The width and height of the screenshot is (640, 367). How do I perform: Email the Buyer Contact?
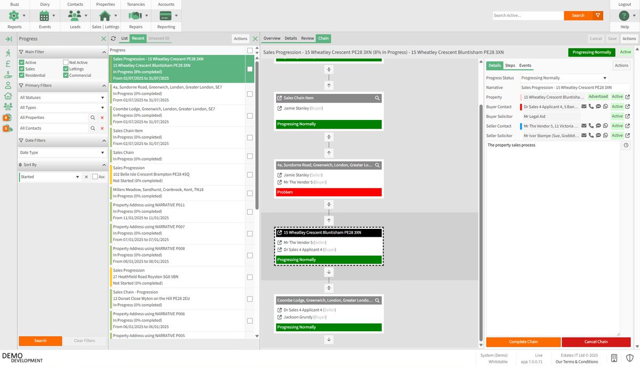[x=583, y=107]
